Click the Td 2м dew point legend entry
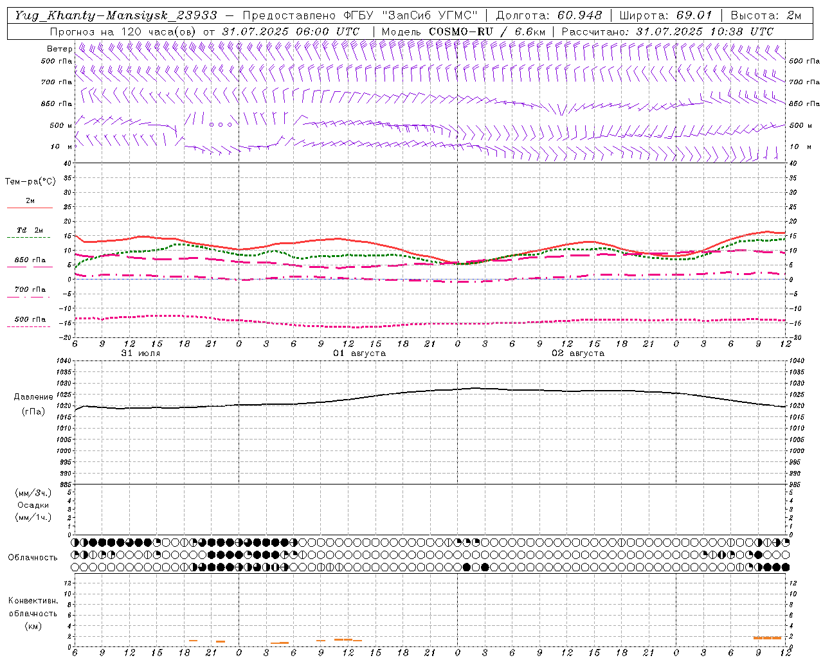Viewport: 823px width, 658px height. pyautogui.click(x=30, y=230)
